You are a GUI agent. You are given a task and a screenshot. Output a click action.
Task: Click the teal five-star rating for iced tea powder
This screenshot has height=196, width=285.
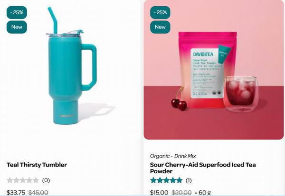(166, 180)
